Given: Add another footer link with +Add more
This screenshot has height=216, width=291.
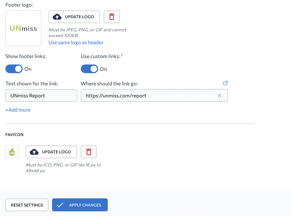Looking at the screenshot, I should tap(18, 110).
